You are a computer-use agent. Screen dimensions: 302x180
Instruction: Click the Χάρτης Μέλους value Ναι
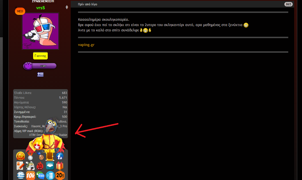[65, 107]
